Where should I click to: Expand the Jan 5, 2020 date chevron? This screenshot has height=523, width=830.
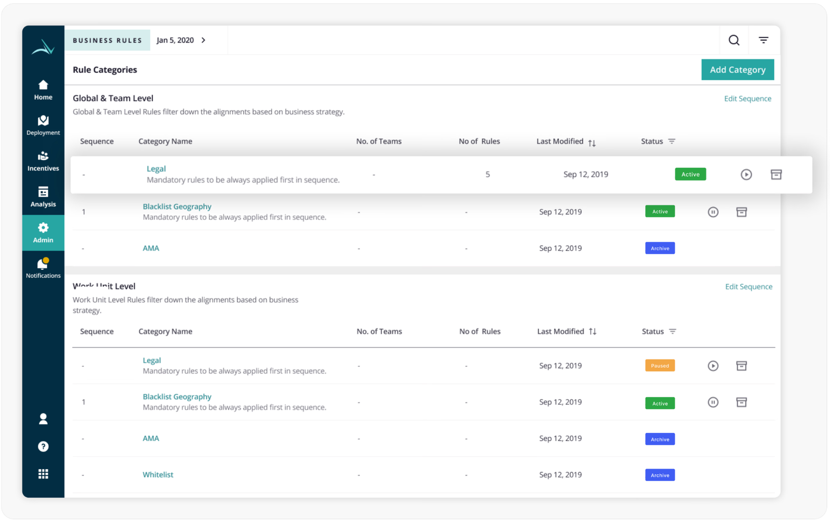(x=203, y=40)
